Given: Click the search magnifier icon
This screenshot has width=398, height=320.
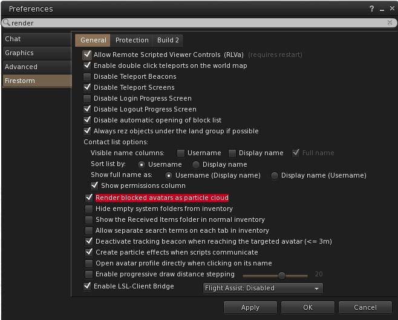Looking at the screenshot, I should [x=7, y=22].
